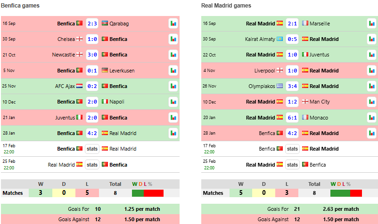Click the 6:1 score against Monaco
Screen dimensions: 378x224
[292, 118]
